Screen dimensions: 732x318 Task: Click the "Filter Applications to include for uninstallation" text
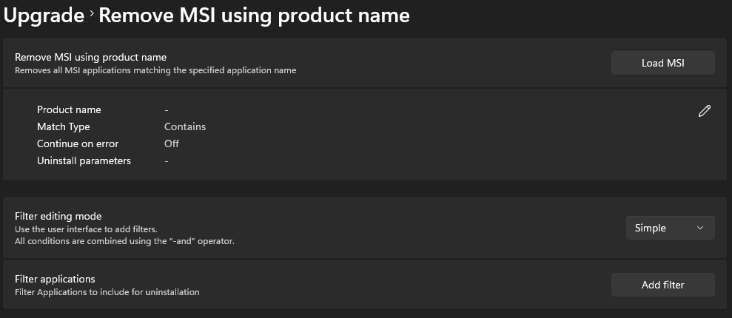coord(107,292)
